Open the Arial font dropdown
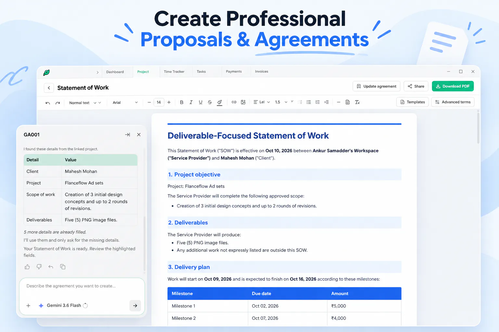This screenshot has height=332, width=499. 125,102
